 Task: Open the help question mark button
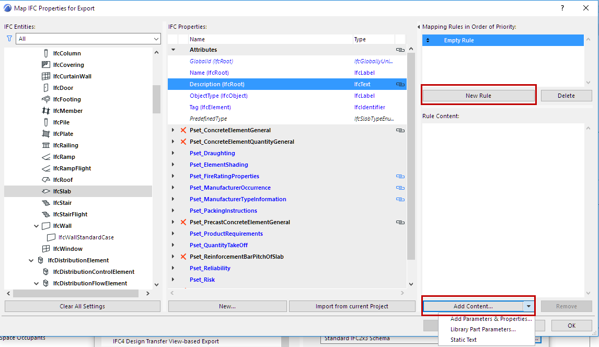tap(562, 8)
